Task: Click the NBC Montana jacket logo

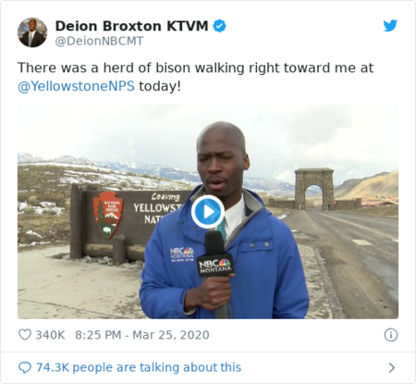Action: pos(182,254)
